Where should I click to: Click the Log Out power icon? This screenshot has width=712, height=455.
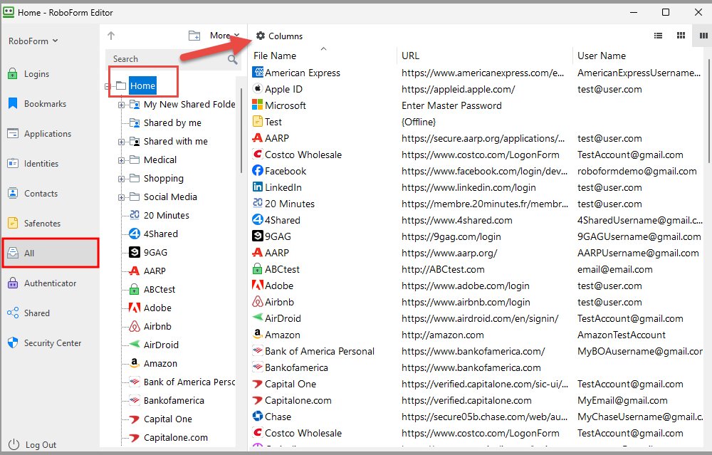14,444
